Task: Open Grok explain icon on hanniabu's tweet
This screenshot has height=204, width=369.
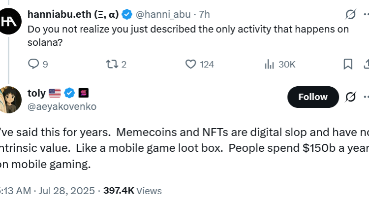Action: [351, 15]
